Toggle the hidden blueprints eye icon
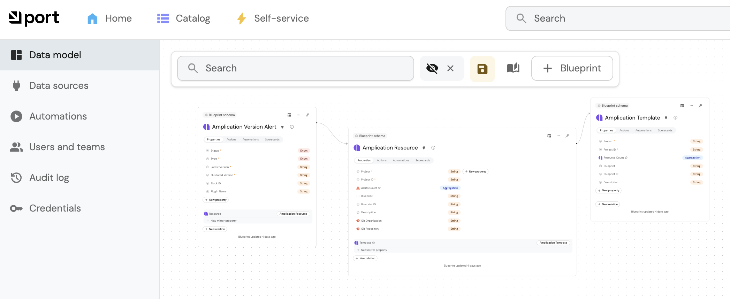Screen dimensions: 730x299 click(x=432, y=68)
